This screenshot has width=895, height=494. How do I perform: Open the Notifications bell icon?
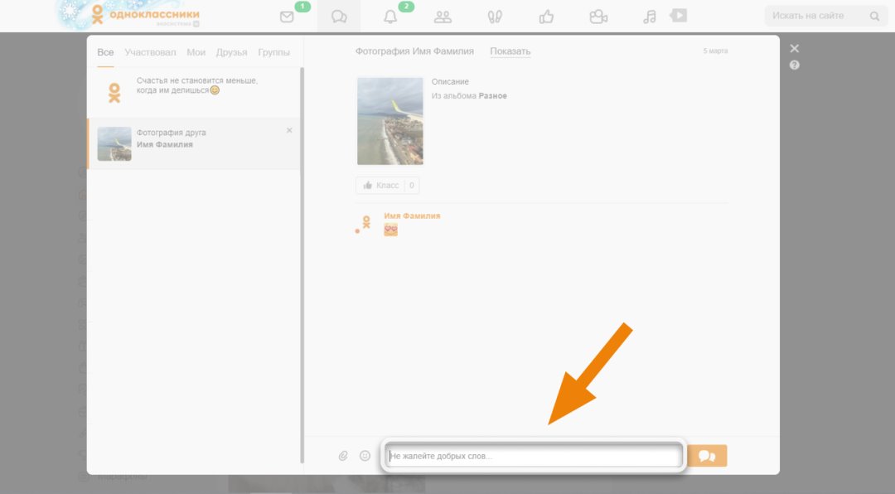[390, 17]
